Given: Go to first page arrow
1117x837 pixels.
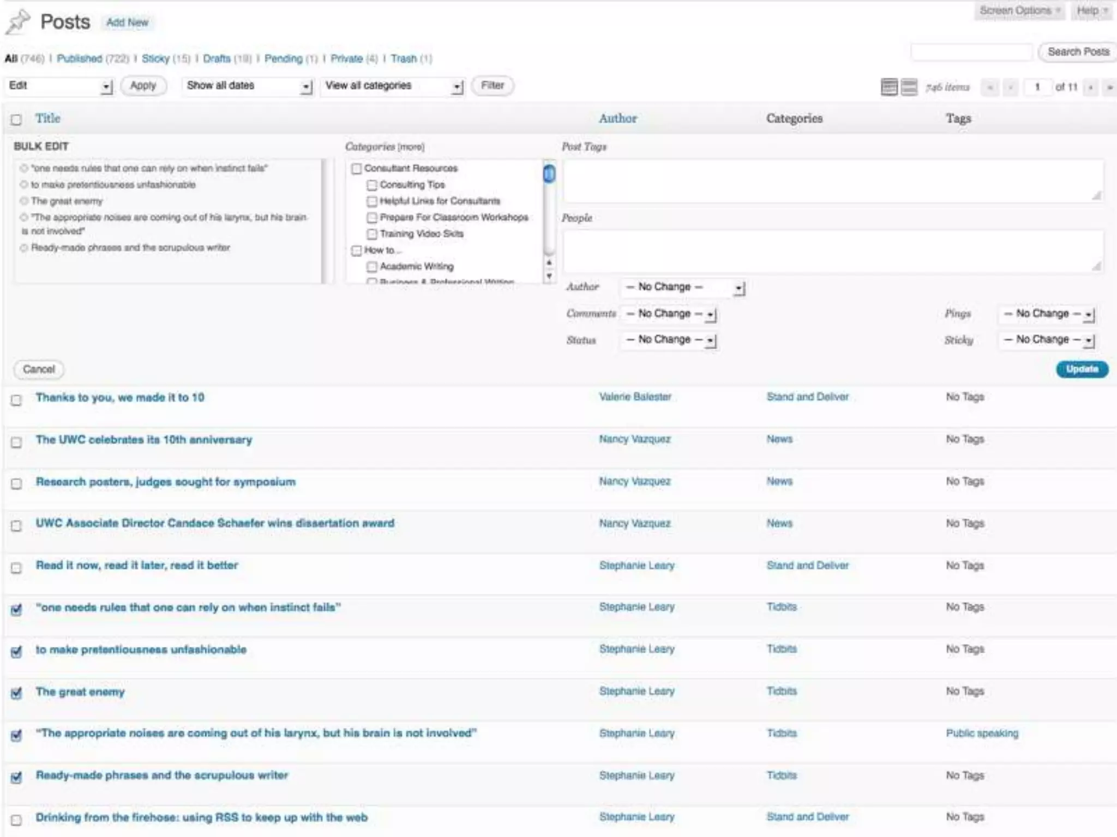Looking at the screenshot, I should [x=989, y=87].
